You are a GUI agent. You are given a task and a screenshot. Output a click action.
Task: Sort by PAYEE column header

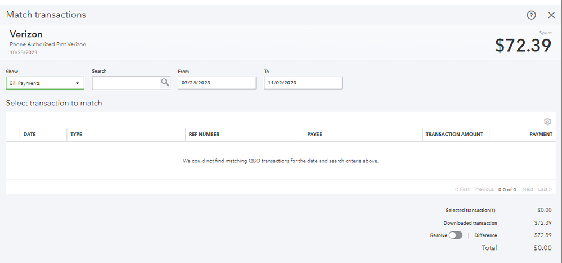coord(314,134)
